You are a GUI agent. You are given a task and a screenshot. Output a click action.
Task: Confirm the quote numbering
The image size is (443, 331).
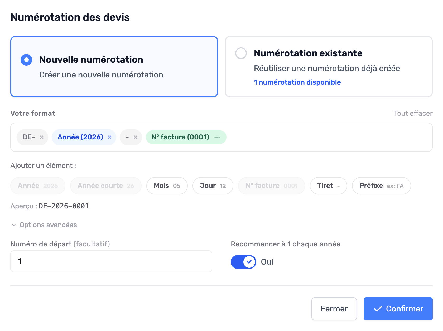pos(398,309)
